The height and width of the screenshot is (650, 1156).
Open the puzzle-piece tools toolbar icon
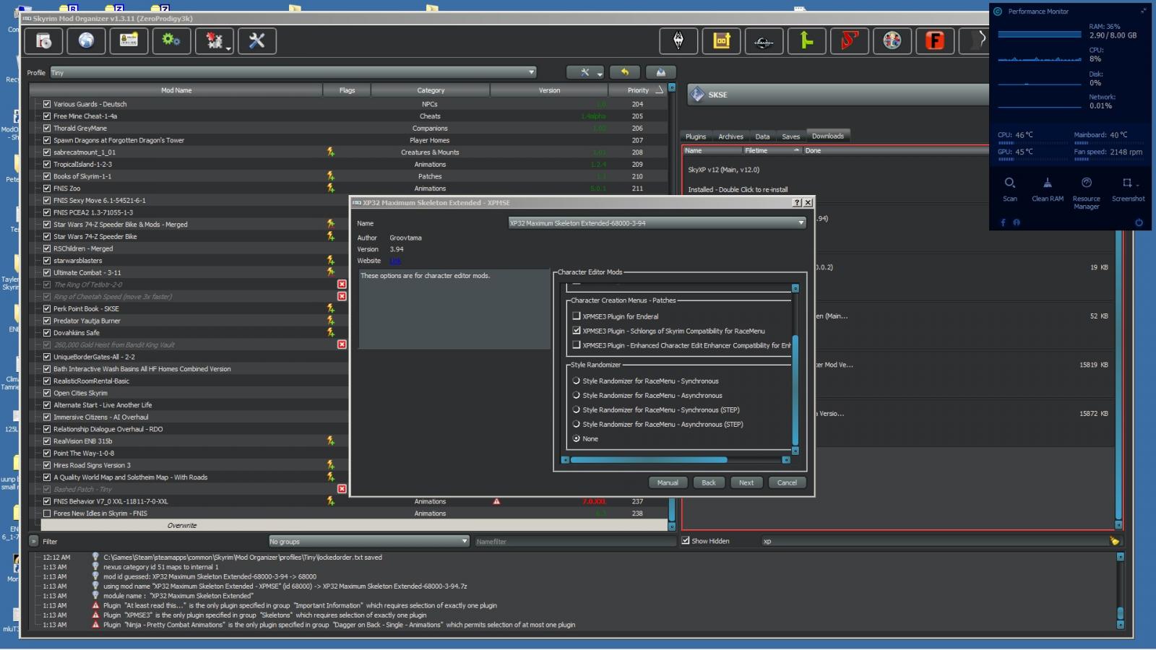215,41
